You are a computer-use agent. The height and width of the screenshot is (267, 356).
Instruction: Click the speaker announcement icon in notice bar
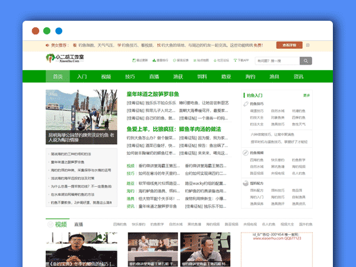pyautogui.click(x=46, y=45)
